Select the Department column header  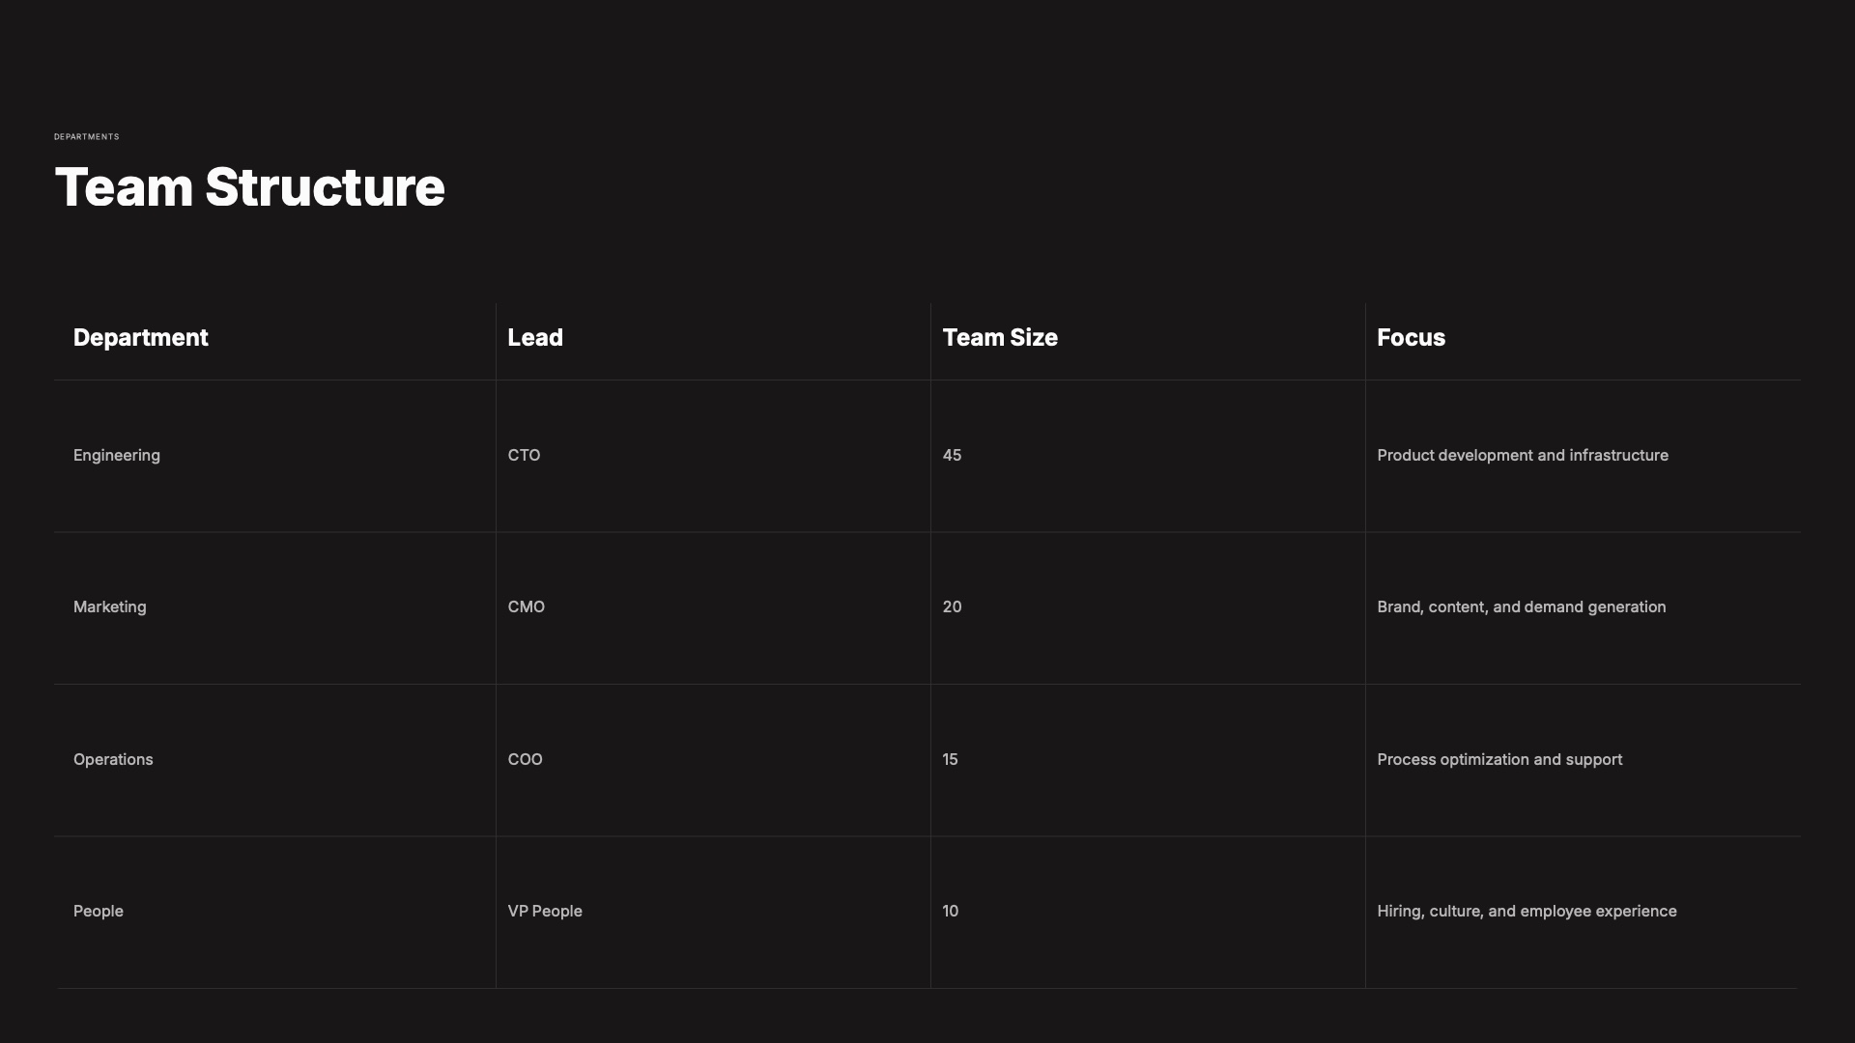[141, 338]
